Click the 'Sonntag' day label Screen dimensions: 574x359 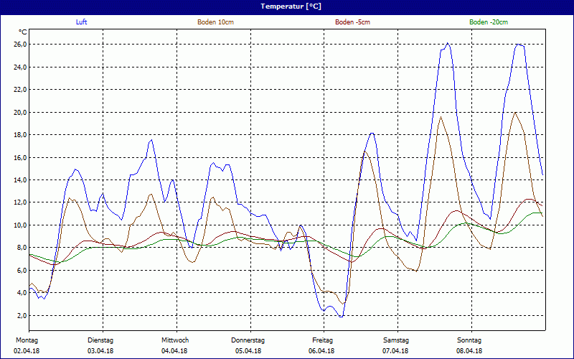469,340
